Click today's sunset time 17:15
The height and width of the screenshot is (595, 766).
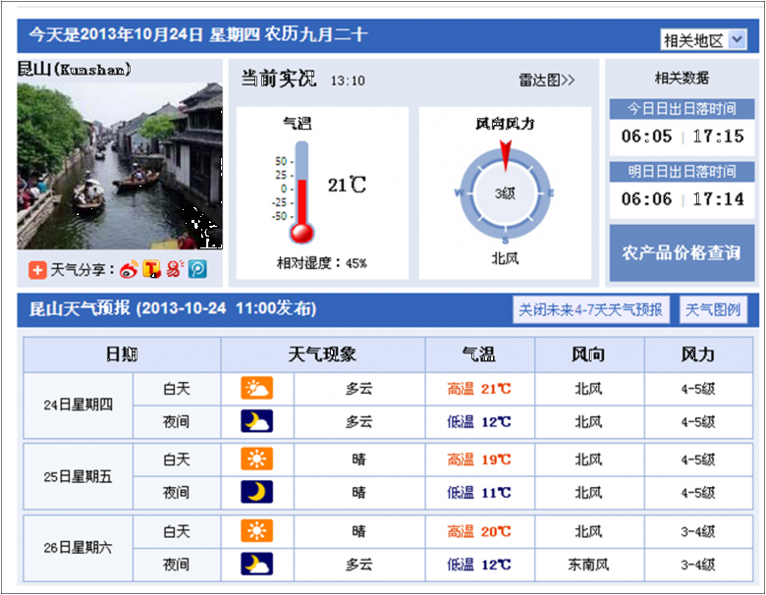click(x=718, y=135)
